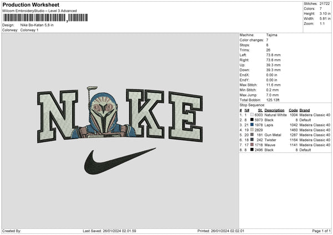Image resolution: width=333 pixels, height=235 pixels.
Task: Click the 'Page 1 of 1' footer text
Action: pos(321,231)
